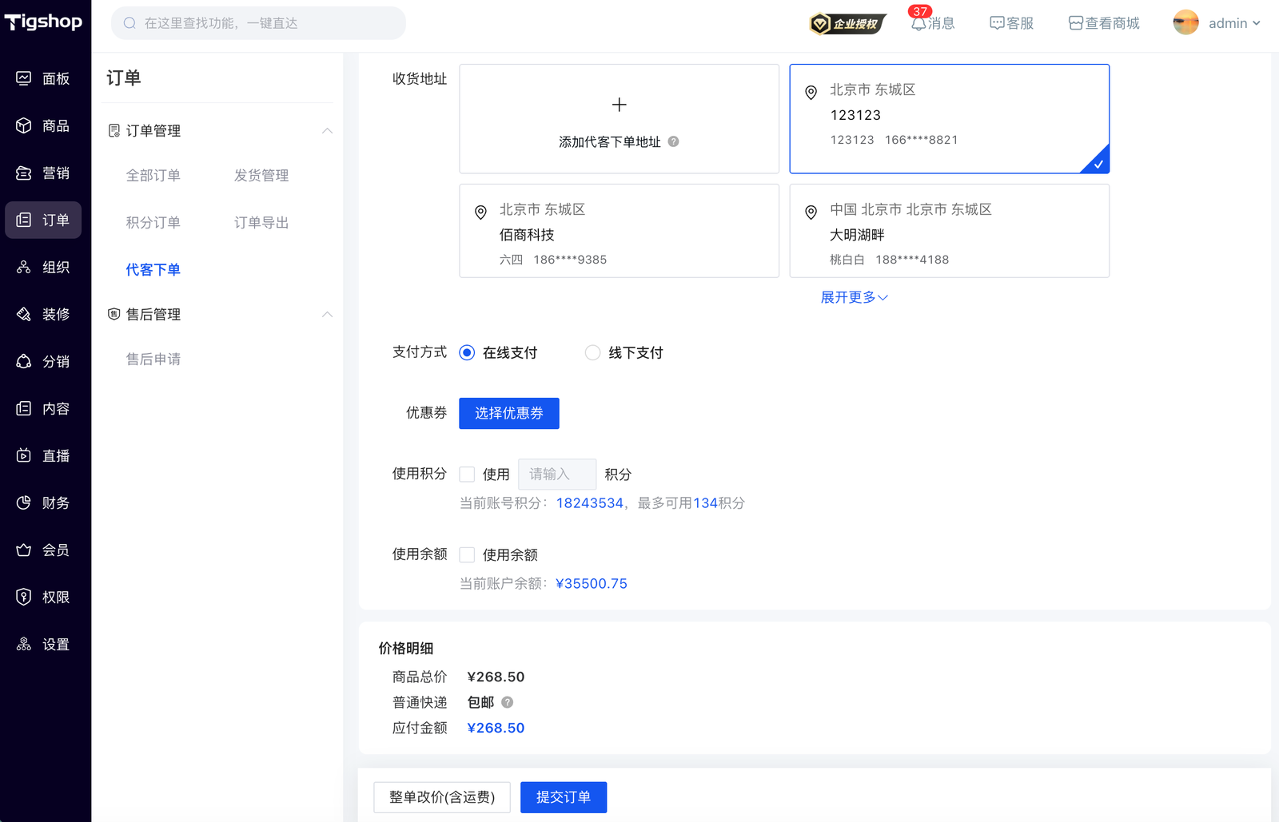The image size is (1279, 822).
Task: Enable the 使用 points checkbox
Action: (467, 474)
